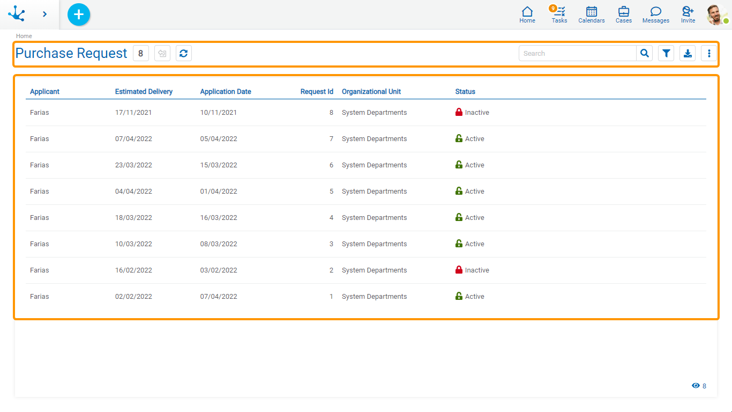Open the filter funnel options

click(x=666, y=53)
